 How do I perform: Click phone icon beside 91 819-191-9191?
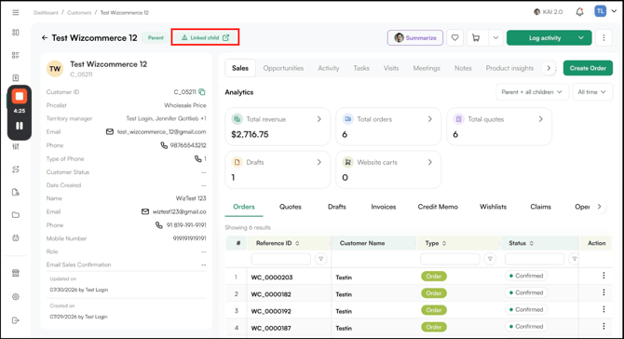158,225
